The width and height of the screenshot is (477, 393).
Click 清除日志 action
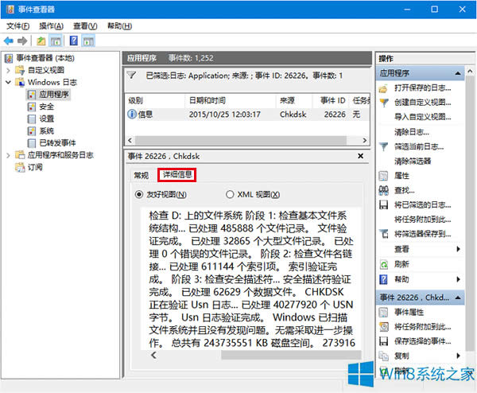pyautogui.click(x=412, y=132)
